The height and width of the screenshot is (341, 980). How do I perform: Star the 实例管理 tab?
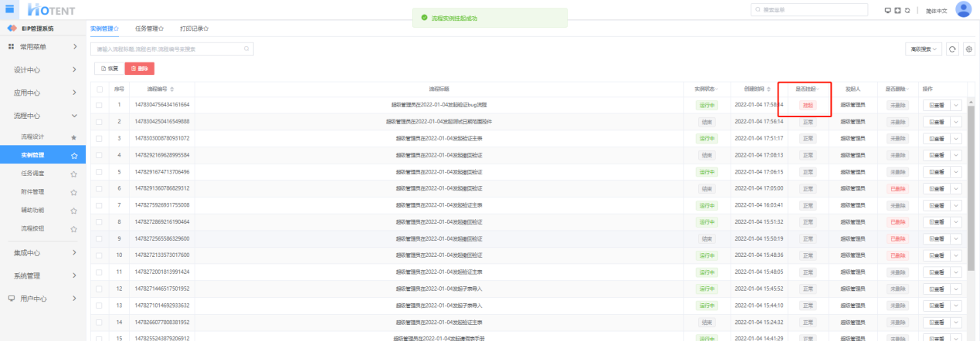coord(116,29)
